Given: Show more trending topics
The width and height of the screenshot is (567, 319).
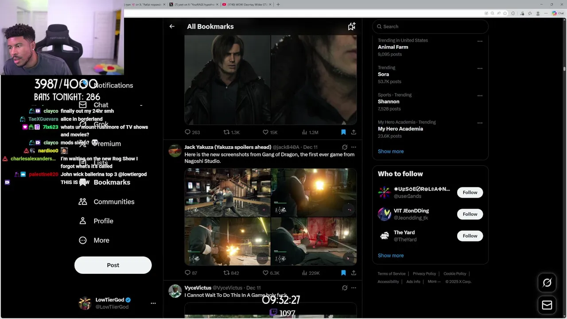Looking at the screenshot, I should tap(391, 152).
